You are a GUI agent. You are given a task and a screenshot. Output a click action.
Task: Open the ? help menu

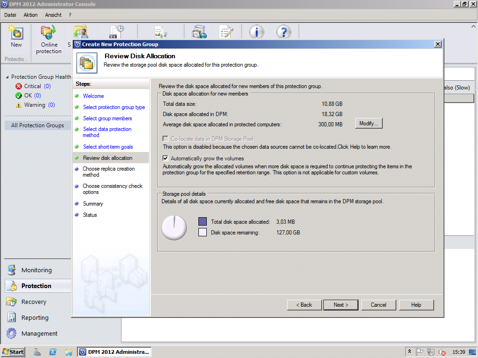(70, 15)
